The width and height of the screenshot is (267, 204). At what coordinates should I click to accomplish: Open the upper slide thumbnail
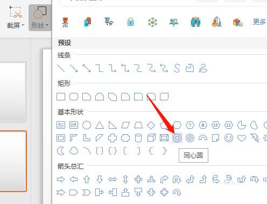coord(13,92)
